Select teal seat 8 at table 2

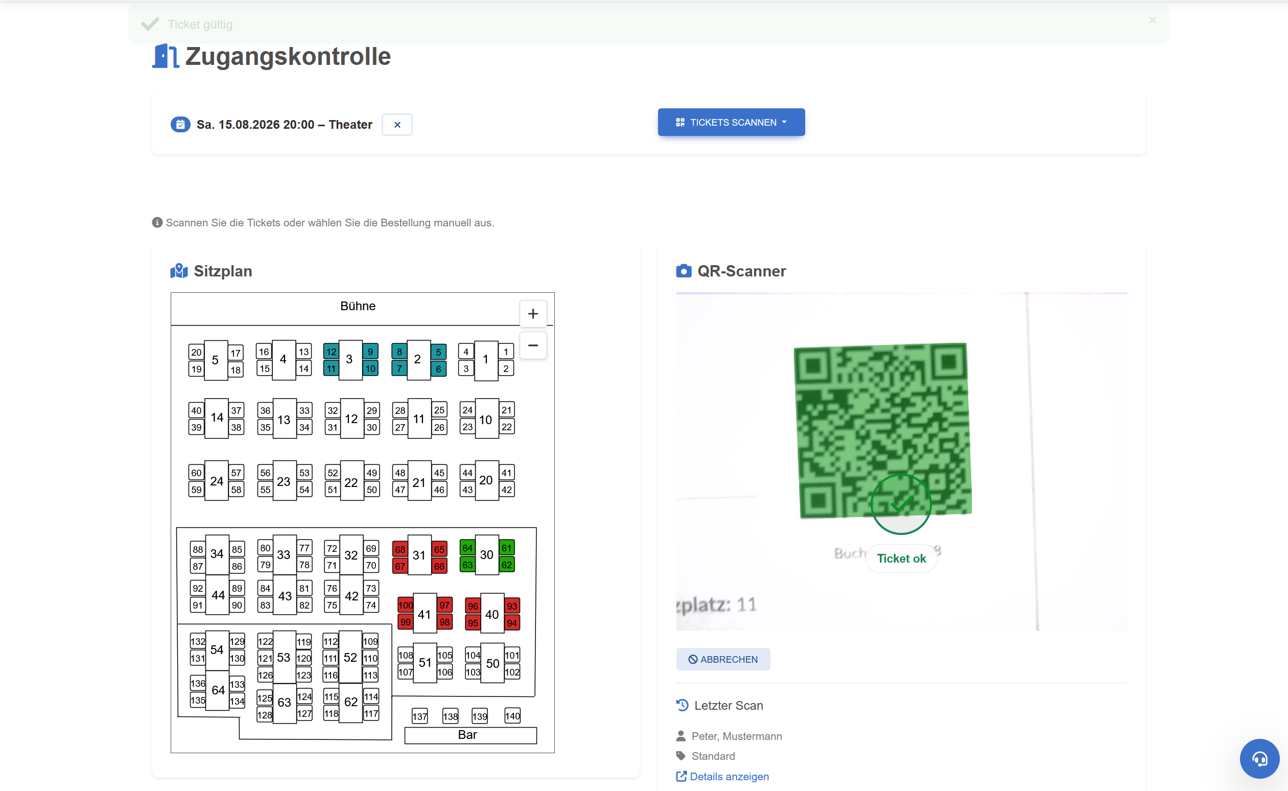tap(399, 352)
